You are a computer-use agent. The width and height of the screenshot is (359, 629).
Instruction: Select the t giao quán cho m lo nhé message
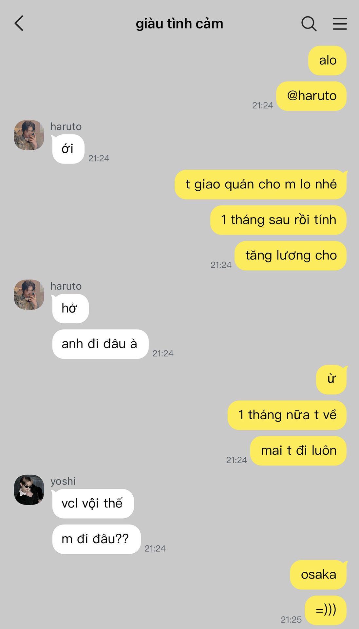pyautogui.click(x=261, y=184)
